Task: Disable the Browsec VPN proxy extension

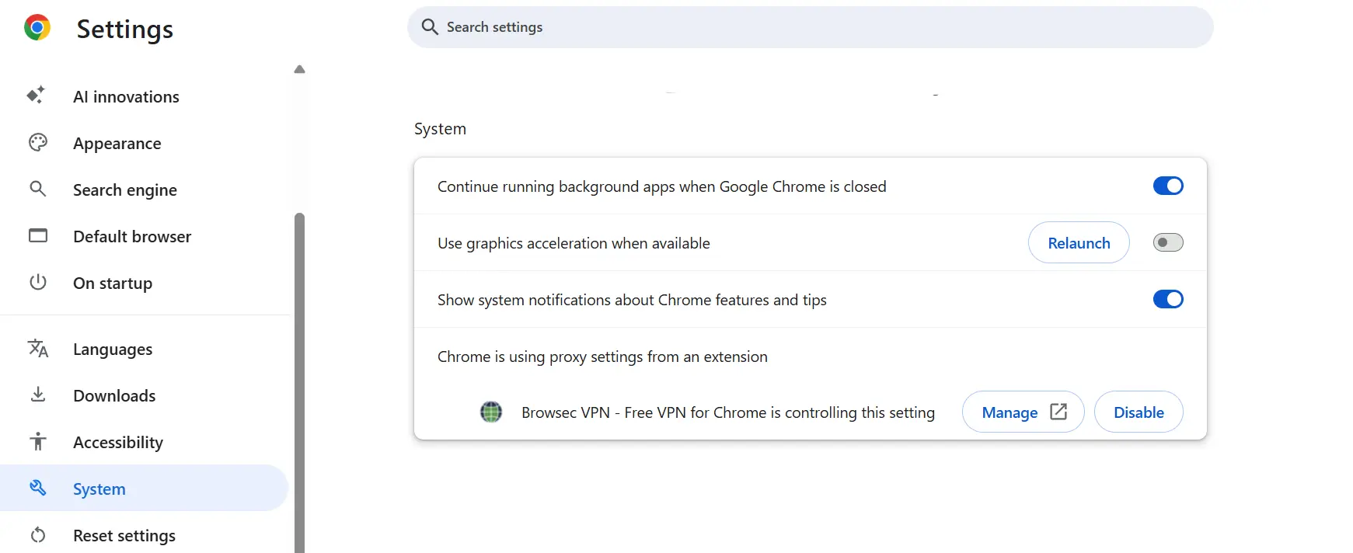Action: (1138, 412)
